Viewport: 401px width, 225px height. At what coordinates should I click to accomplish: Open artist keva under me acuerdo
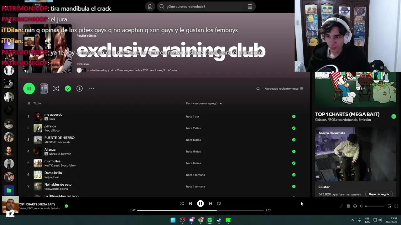pos(52,119)
